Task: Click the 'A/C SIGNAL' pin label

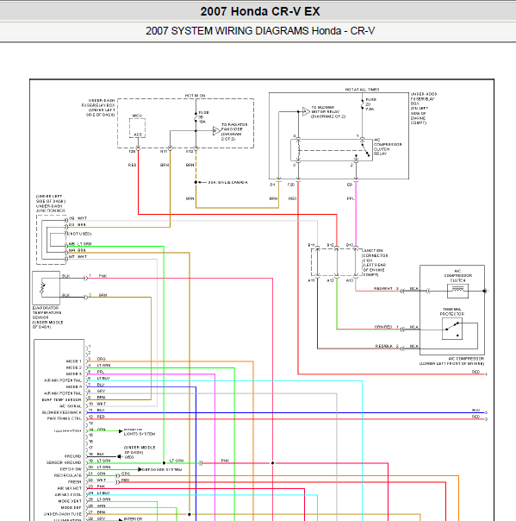Action: pyautogui.click(x=70, y=406)
